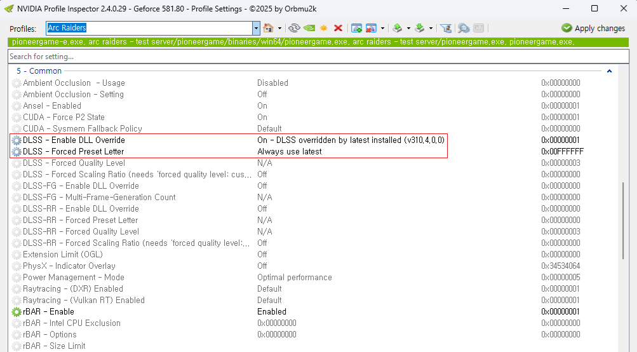Click the gear icon for Extension Limit (OGL)
637x352 pixels.
17,255
